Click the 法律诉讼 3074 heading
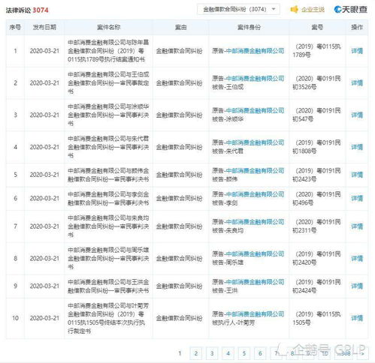Image resolution: width=375 pixels, height=363 pixels. pos(27,10)
